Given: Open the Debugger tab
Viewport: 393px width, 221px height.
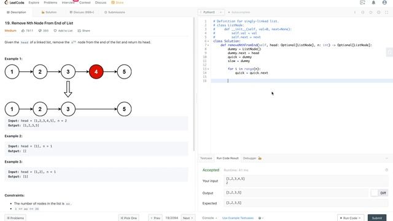Looking at the screenshot, I should pyautogui.click(x=250, y=158).
